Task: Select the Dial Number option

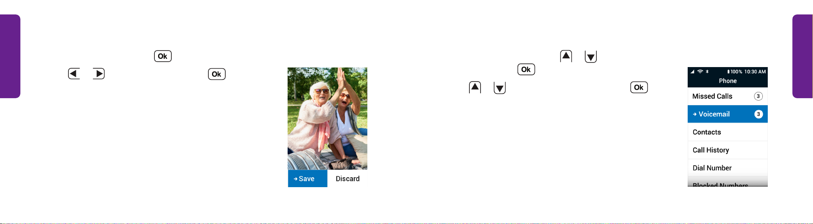Action: pos(728,168)
